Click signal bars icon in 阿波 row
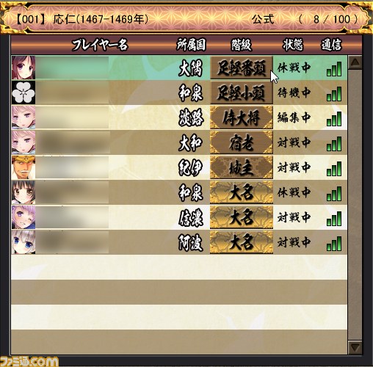This screenshot has width=373, height=367. (x=334, y=244)
